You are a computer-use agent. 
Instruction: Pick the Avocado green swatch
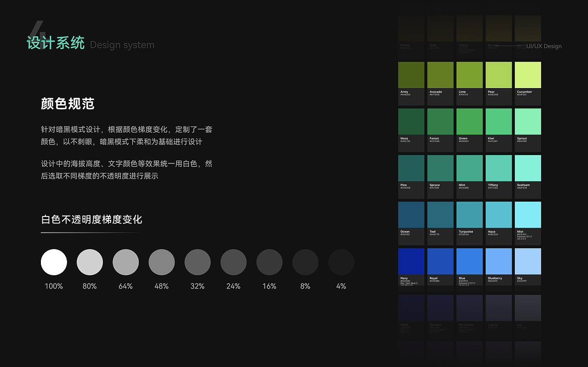coord(440,75)
